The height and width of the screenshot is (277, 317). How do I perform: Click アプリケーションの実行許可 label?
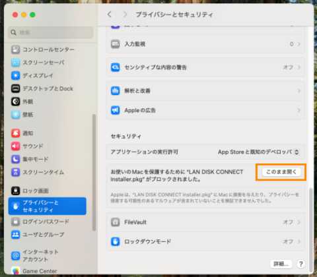tap(145, 152)
